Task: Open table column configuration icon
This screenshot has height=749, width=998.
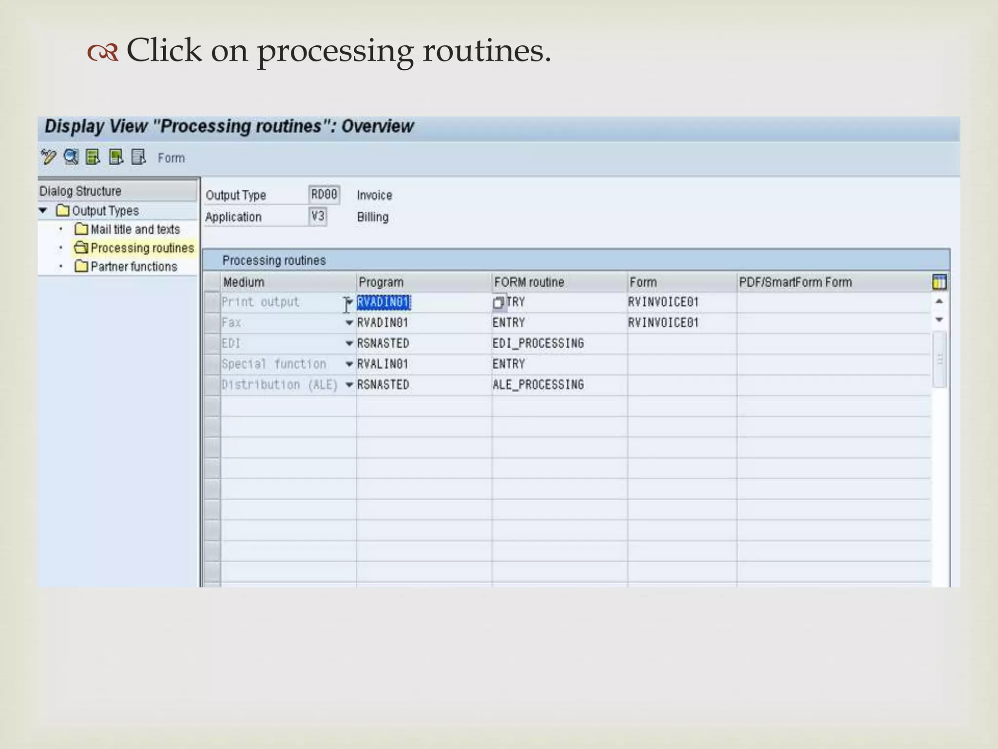Action: [x=939, y=282]
